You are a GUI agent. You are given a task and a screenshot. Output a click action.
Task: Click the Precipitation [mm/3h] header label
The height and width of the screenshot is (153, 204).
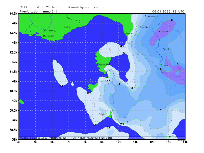click(38, 11)
